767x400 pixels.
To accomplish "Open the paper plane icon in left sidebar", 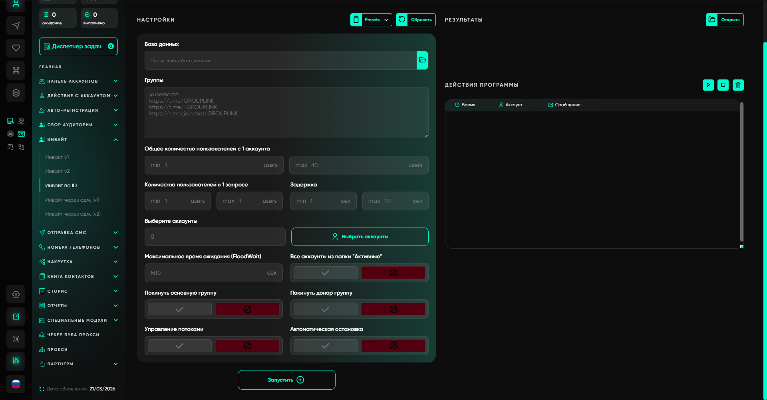I will click(x=16, y=26).
